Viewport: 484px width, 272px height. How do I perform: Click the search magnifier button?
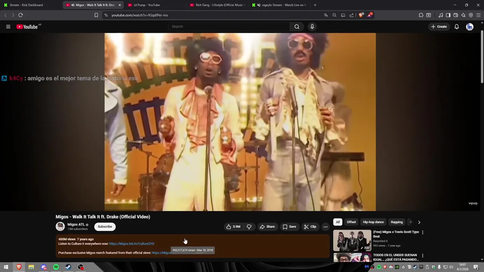point(297,26)
